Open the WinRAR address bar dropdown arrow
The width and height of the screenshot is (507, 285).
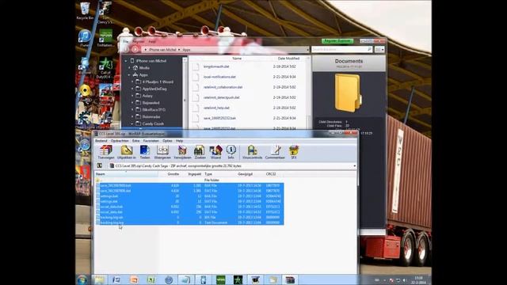354,165
